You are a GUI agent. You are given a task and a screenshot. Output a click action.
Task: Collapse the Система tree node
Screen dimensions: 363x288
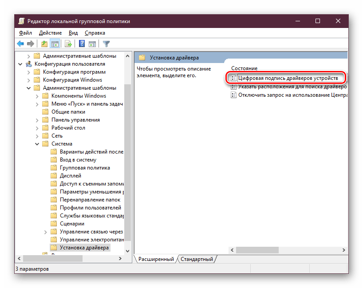coord(37,144)
